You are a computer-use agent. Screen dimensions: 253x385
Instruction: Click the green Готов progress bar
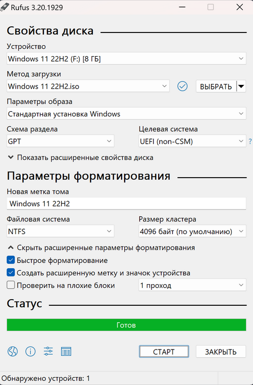(x=126, y=325)
